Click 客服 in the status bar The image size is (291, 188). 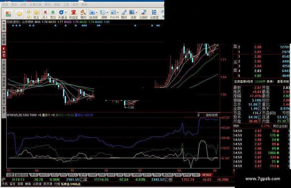pyautogui.click(x=20, y=184)
